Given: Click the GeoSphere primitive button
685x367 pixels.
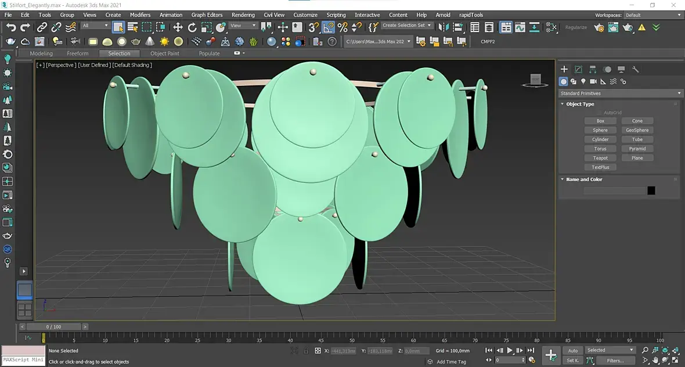Looking at the screenshot, I should tap(637, 130).
